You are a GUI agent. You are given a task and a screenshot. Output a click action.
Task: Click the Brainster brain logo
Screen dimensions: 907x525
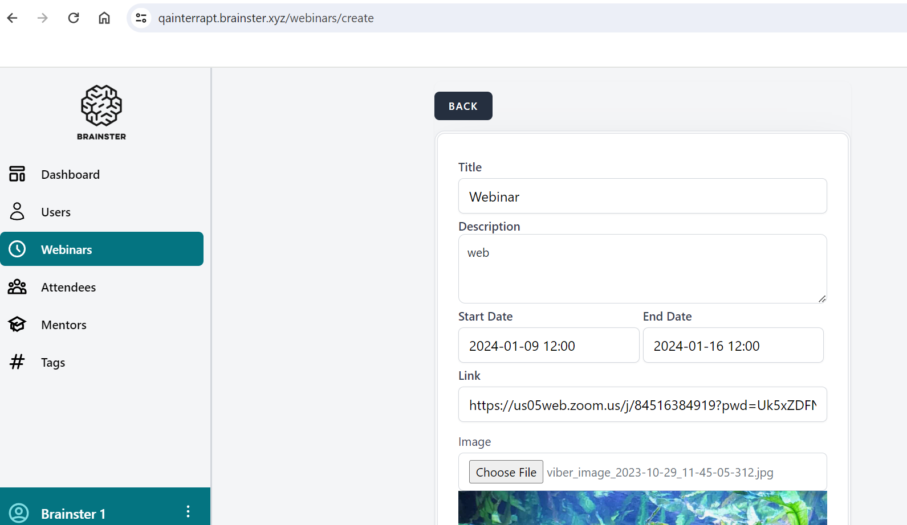point(101,106)
